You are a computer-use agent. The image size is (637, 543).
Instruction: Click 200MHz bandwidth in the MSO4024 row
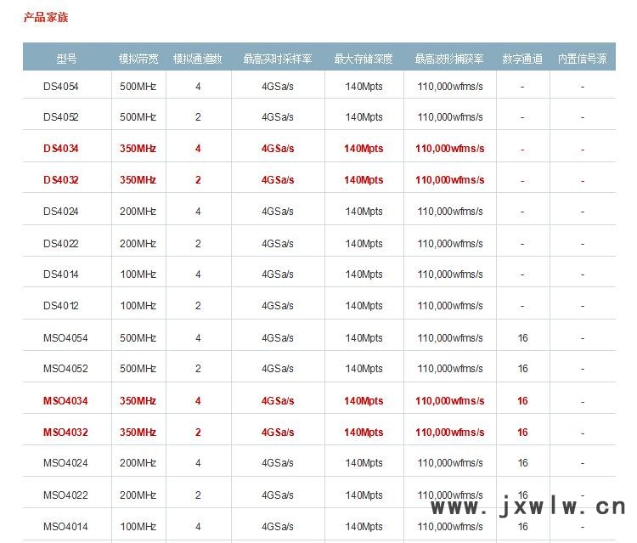tap(138, 463)
